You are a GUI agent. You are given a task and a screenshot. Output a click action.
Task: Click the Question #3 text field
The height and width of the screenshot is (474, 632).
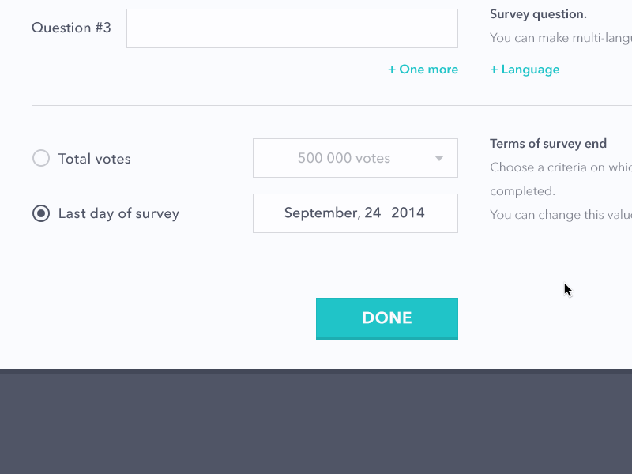point(292,28)
